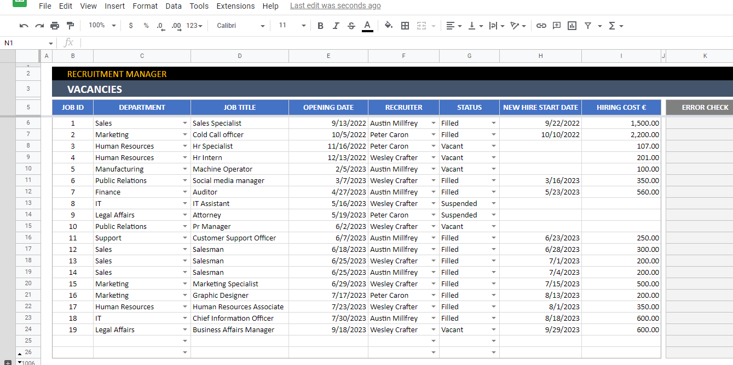Viewport: 733px width, 365px height.
Task: Open text rotation options
Action: pos(518,26)
